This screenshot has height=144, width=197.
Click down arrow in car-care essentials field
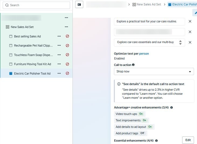pyautogui.click(x=180, y=44)
